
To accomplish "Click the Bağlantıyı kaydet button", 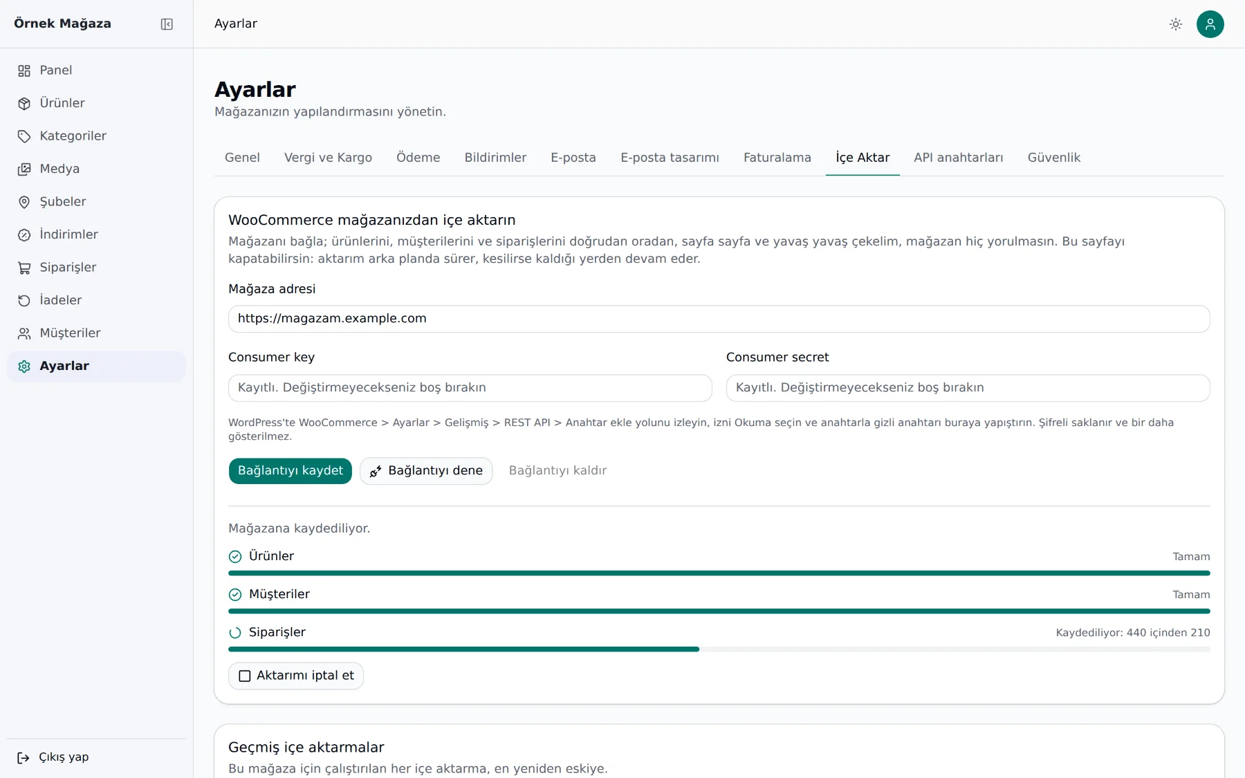I will (290, 471).
